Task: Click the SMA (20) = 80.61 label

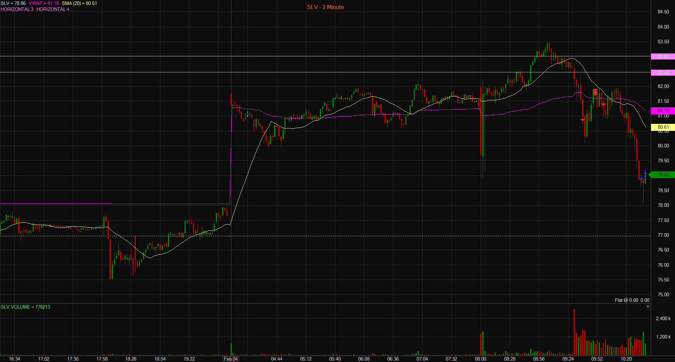Action: click(79, 3)
